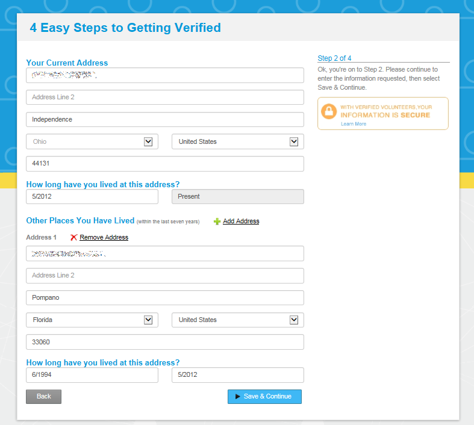This screenshot has height=425, width=474.
Task: Open the Learn More link
Action: tap(353, 124)
